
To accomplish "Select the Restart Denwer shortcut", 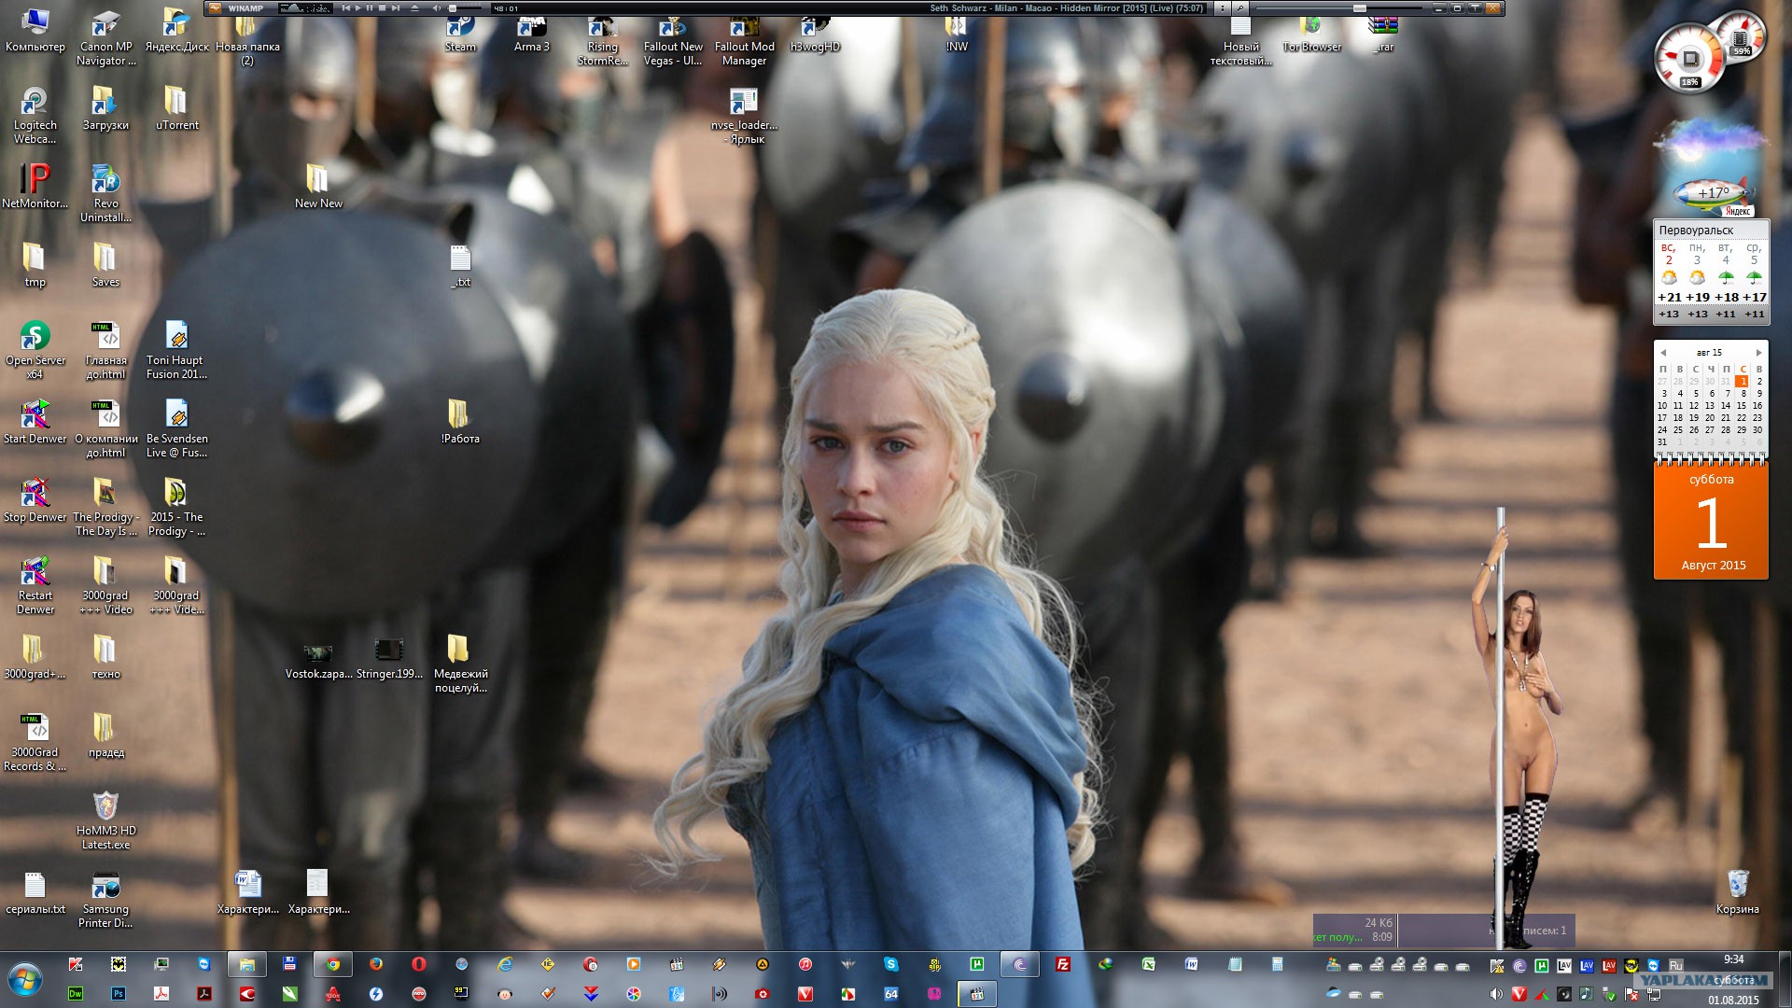I will tap(35, 586).
